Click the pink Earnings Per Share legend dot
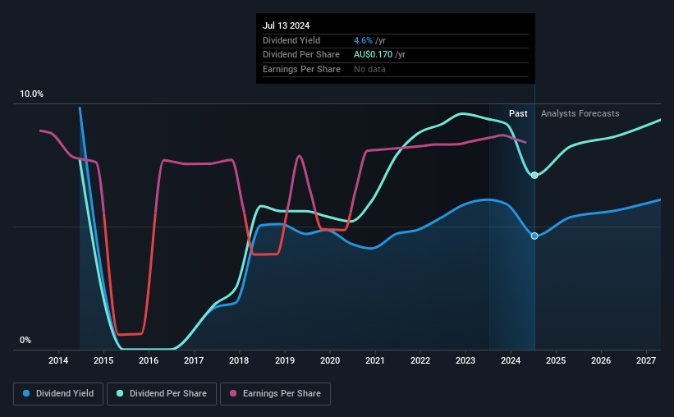674x417 pixels. click(x=233, y=393)
